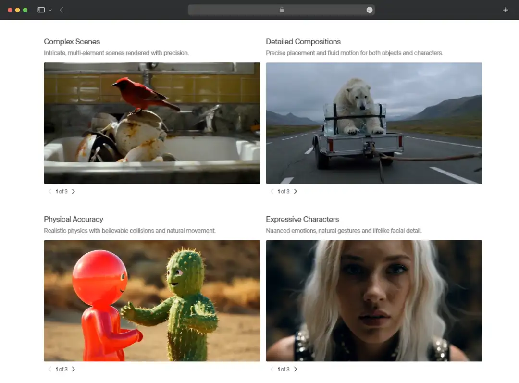Open the cactus character video
519x383 pixels.
click(x=152, y=300)
